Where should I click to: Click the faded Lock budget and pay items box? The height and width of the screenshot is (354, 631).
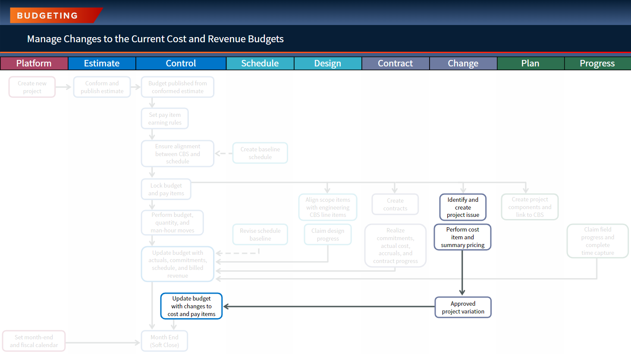tap(166, 189)
